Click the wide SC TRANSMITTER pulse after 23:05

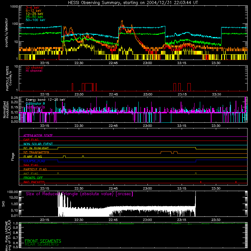coord(166,152)
